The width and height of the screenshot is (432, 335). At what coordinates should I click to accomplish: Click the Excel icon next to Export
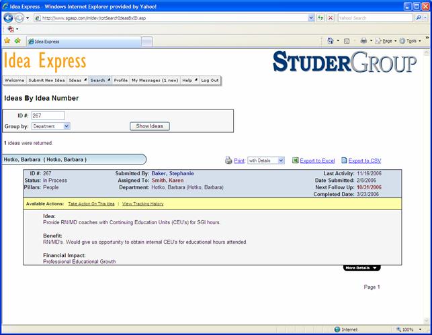[x=296, y=160]
